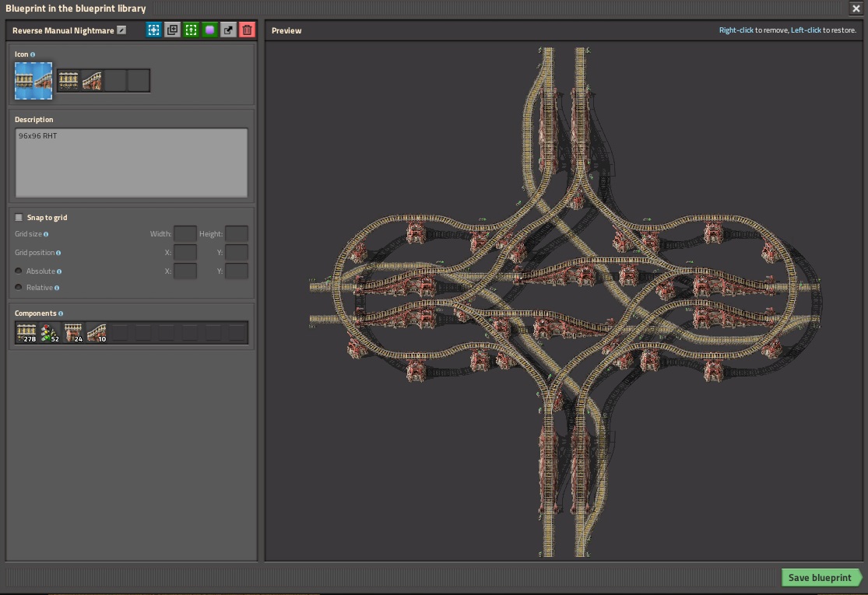This screenshot has height=595, width=868.
Task: Click the grid size Width field
Action: point(184,234)
